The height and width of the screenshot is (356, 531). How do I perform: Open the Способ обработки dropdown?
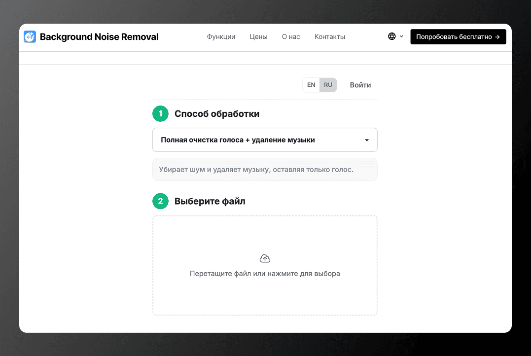(265, 140)
